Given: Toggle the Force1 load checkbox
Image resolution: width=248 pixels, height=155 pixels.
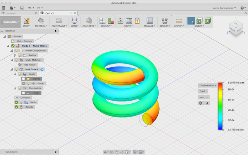Looking at the screenshot, I should (23, 84).
